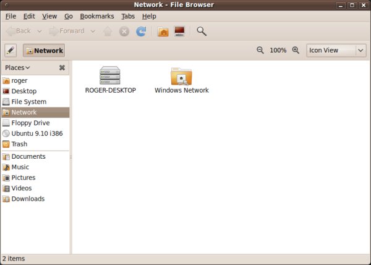371x265 pixels.
Task: Select Network in the Places sidebar
Action: 35,112
